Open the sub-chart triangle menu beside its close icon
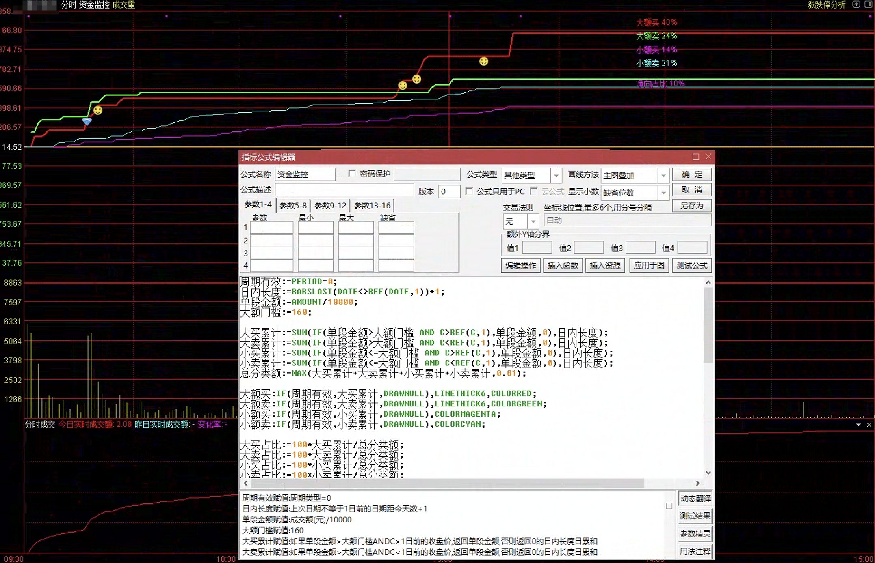The width and height of the screenshot is (875, 563). coord(858,425)
